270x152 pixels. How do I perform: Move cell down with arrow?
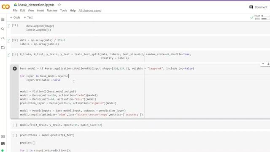pos(268,64)
